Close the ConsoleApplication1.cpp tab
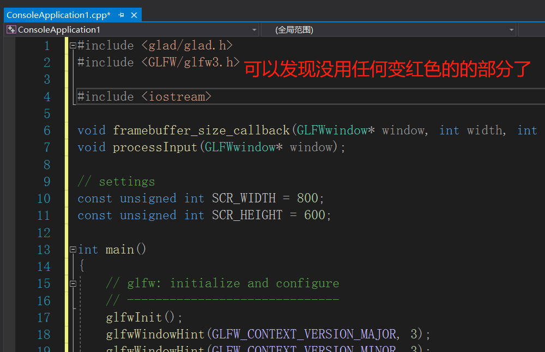Screen dimensions: 545x352 134,15
